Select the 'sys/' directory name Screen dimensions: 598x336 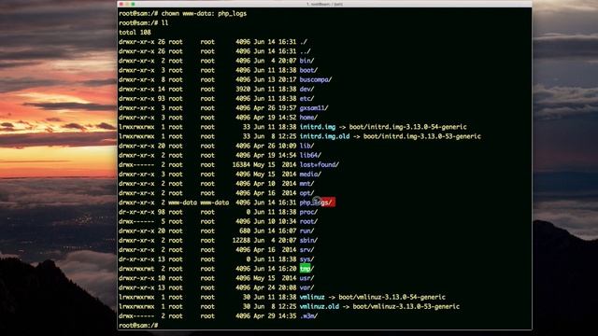[x=306, y=259]
